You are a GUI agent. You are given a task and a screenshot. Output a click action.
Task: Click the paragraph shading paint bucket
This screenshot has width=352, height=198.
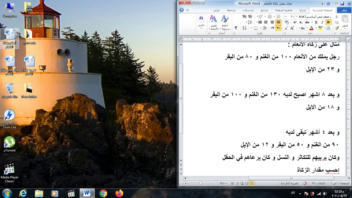(x=264, y=28)
